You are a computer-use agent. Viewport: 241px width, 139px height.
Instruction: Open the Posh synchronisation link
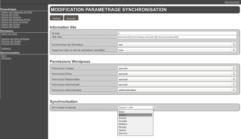pyautogui.click(x=3, y=56)
